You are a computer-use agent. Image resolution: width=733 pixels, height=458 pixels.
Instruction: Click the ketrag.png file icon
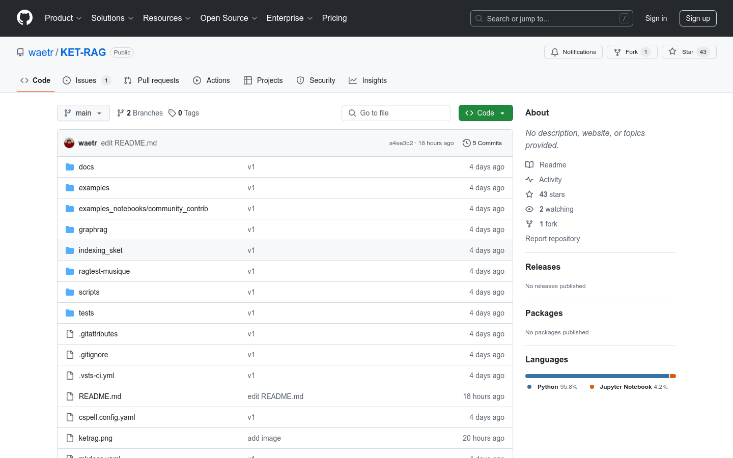click(70, 438)
